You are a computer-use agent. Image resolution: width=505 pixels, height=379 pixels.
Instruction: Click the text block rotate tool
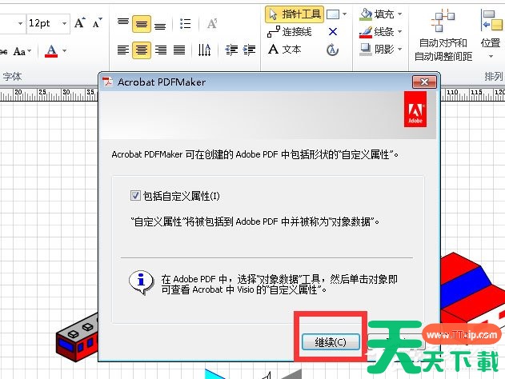(x=332, y=50)
